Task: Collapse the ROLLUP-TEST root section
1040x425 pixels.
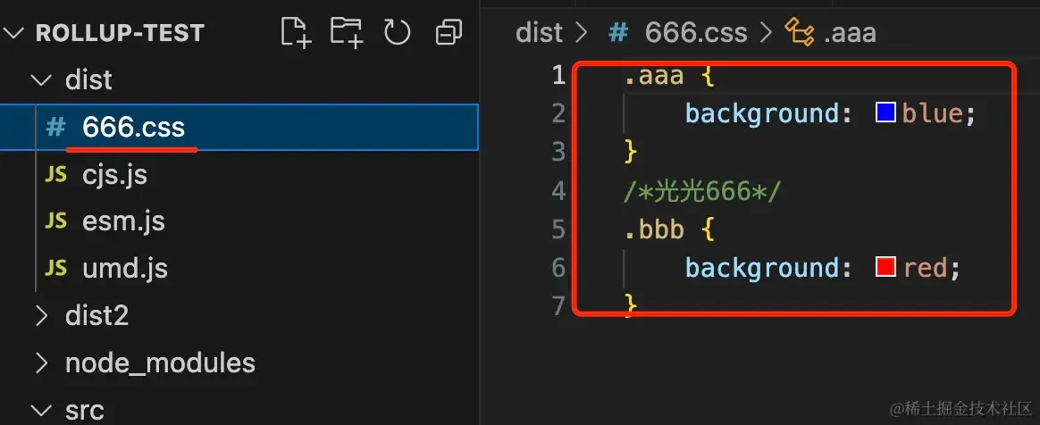Action: [16, 32]
